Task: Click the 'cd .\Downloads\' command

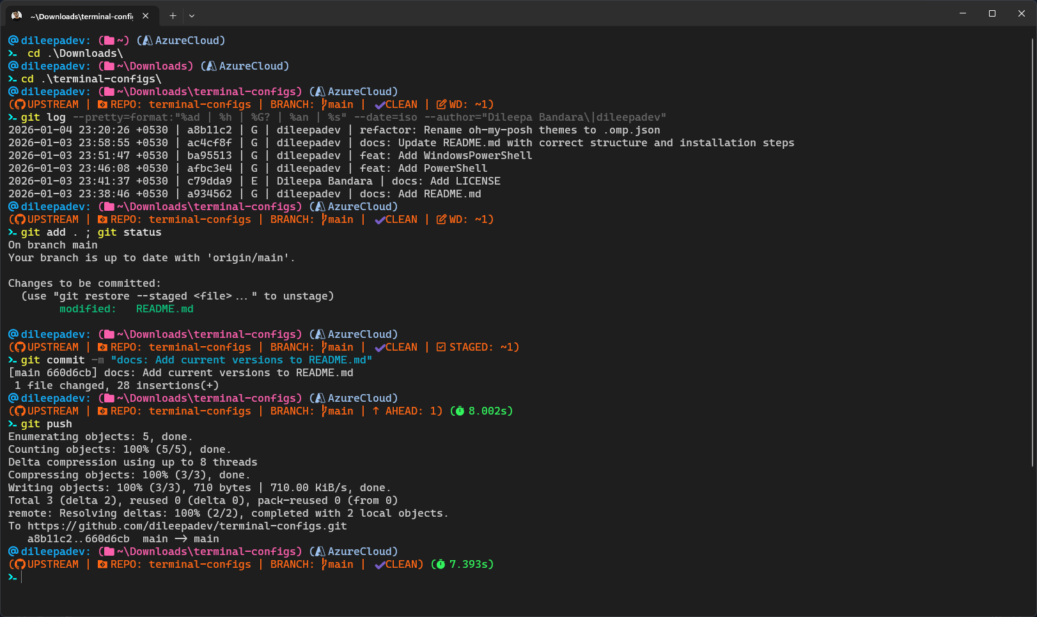Action: (75, 54)
